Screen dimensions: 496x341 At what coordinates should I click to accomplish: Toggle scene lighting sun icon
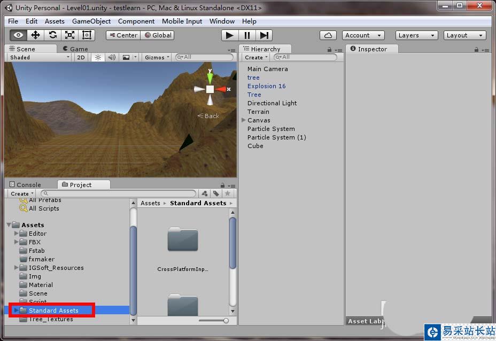pyautogui.click(x=98, y=57)
